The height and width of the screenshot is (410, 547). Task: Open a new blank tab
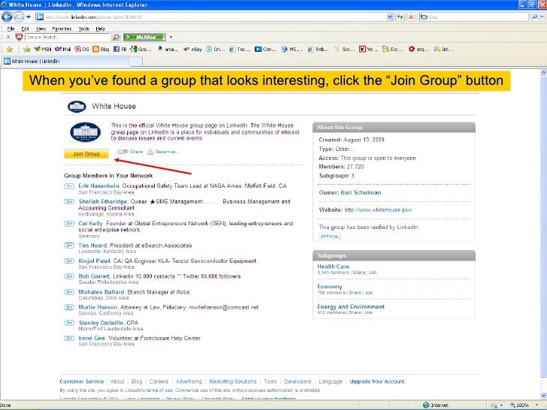[136, 62]
